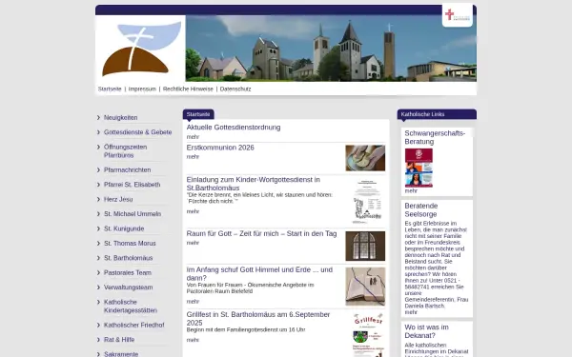Open Katholischer Friedhof menu item
Image resolution: width=572 pixels, height=357 pixels.
click(134, 325)
